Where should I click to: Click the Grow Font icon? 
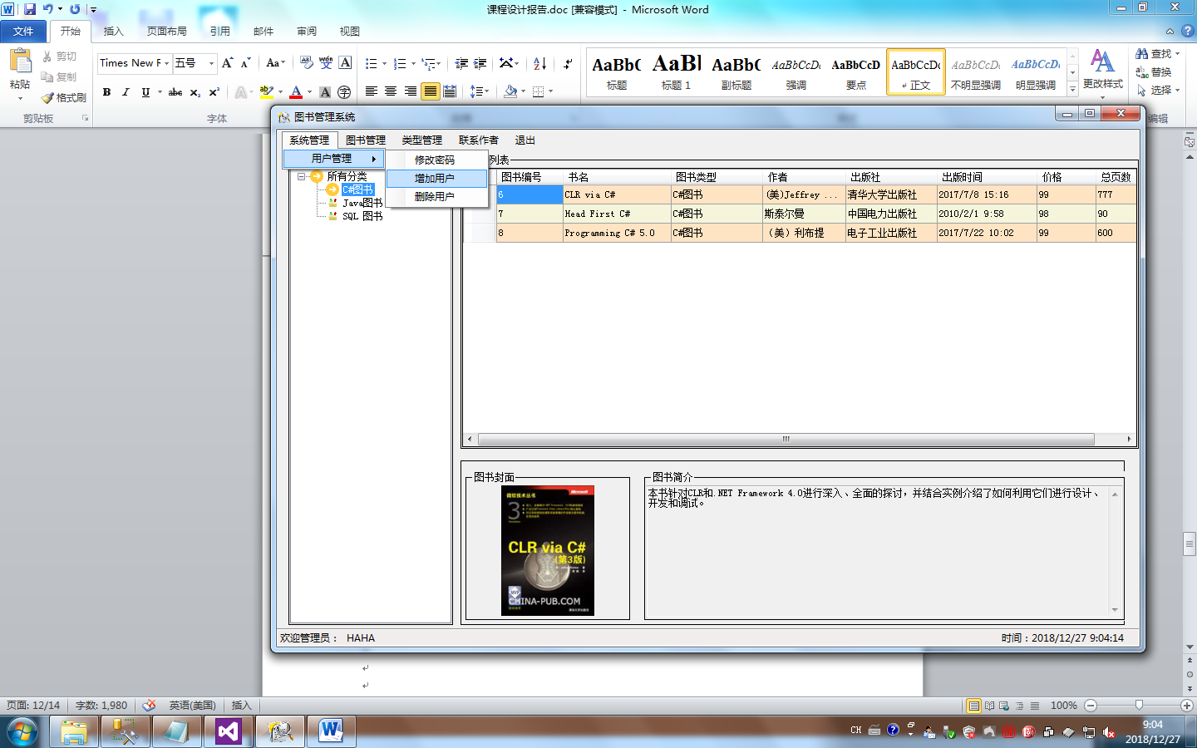tap(227, 63)
